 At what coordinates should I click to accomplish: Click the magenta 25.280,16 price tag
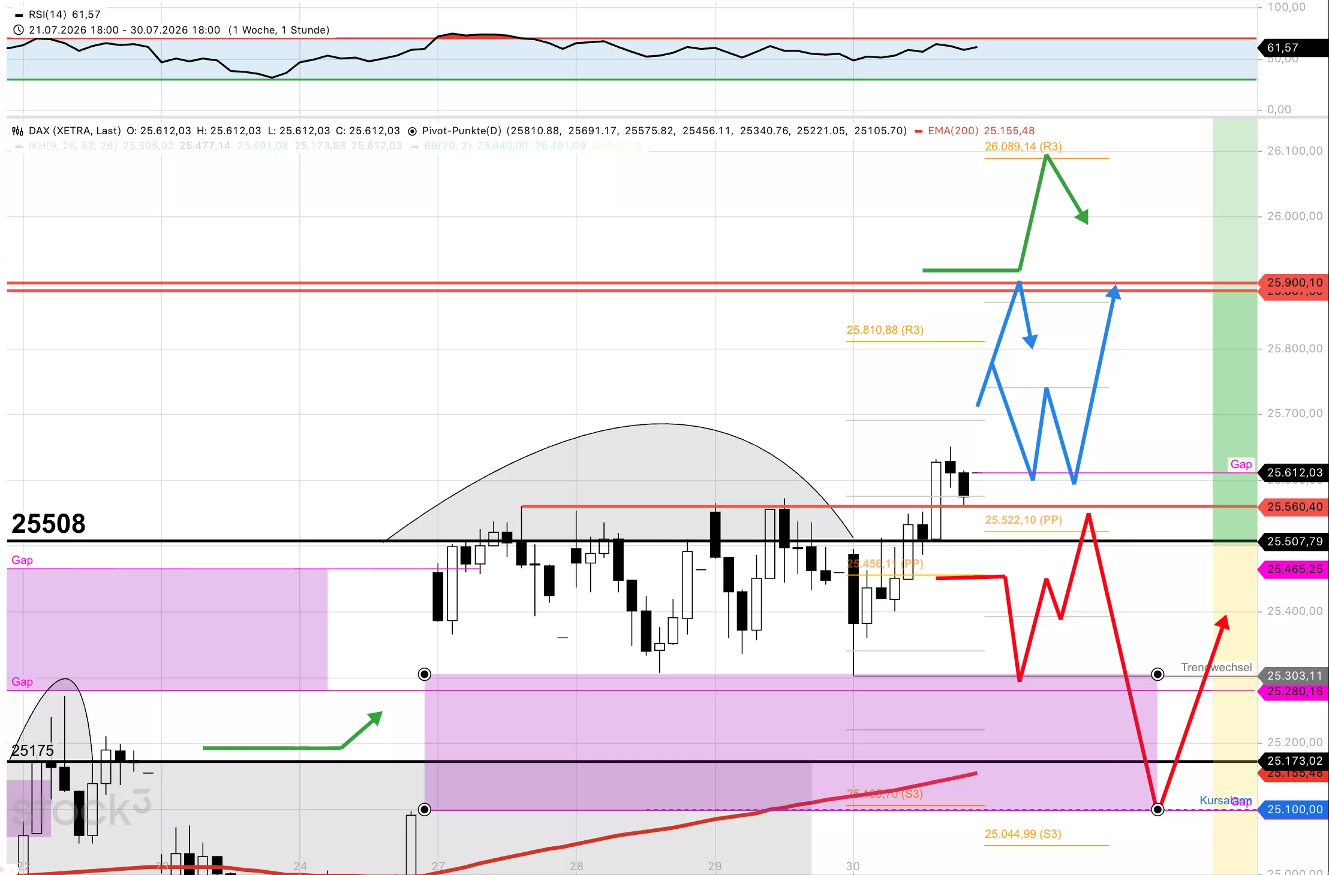(x=1294, y=692)
